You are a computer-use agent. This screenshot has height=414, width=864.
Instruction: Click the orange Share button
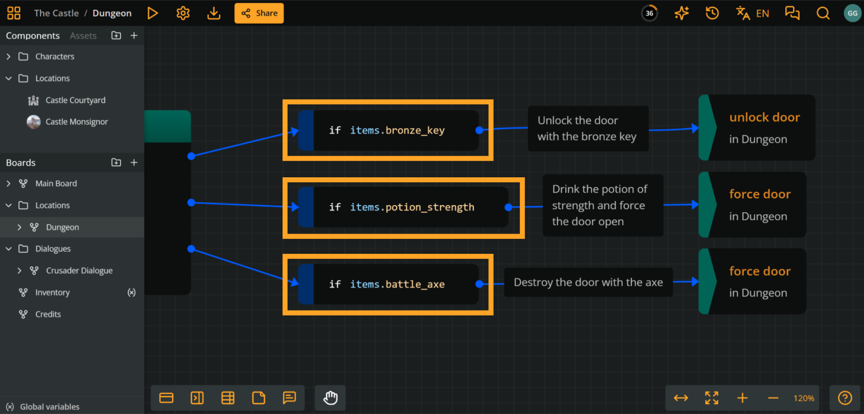259,13
